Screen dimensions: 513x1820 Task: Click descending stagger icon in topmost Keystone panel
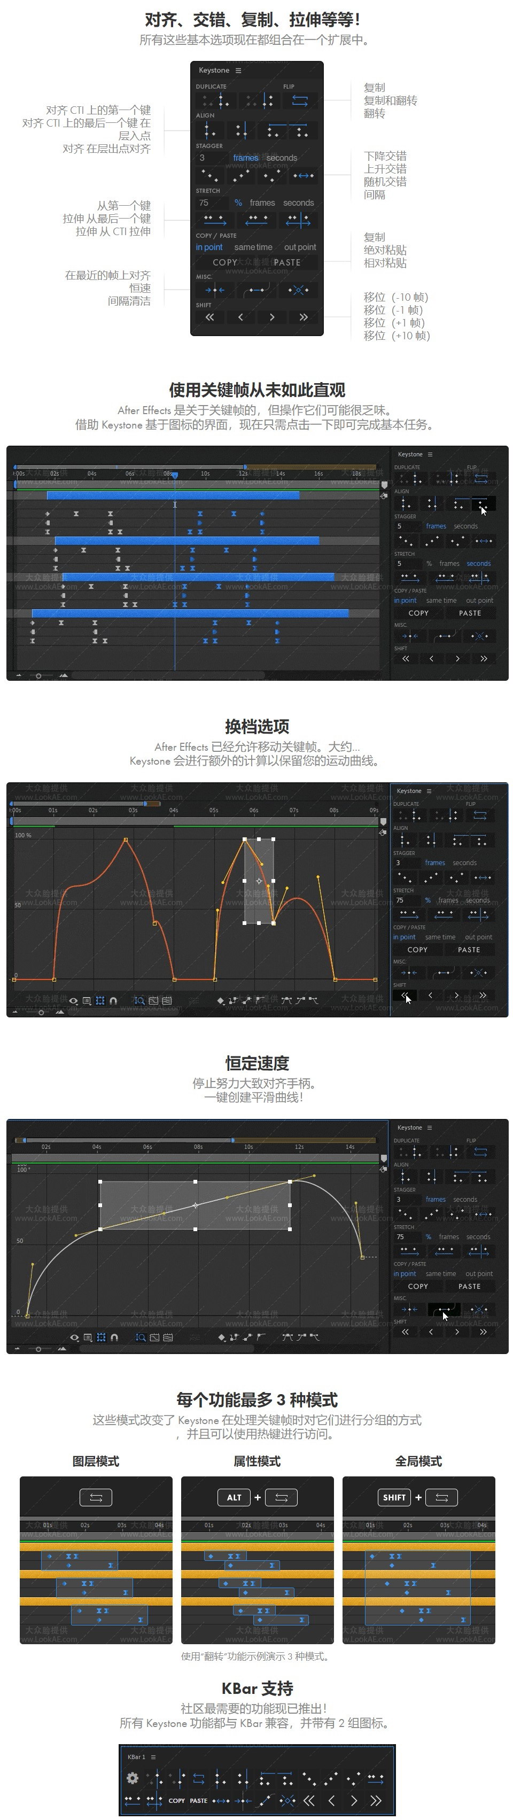click(210, 175)
